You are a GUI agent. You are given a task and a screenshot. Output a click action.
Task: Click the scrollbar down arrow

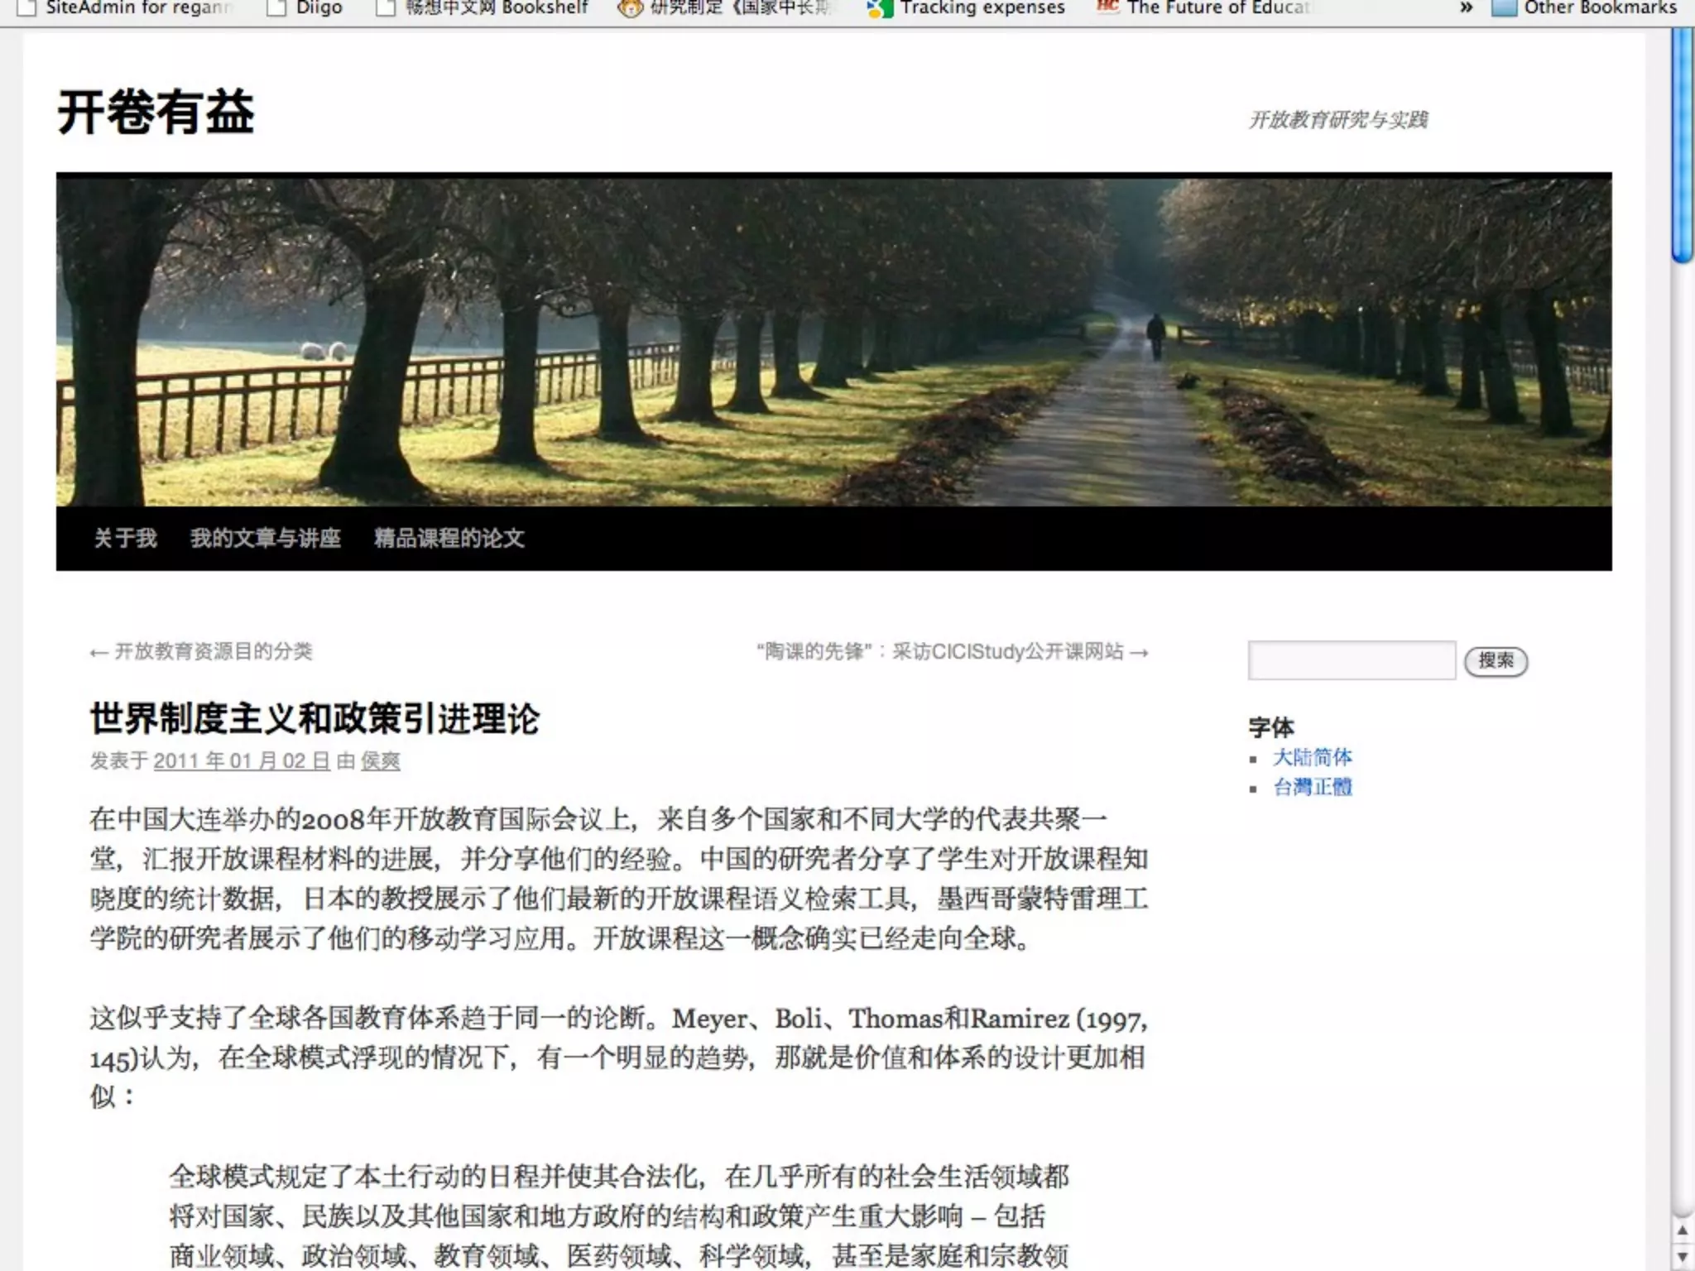(x=1682, y=1258)
